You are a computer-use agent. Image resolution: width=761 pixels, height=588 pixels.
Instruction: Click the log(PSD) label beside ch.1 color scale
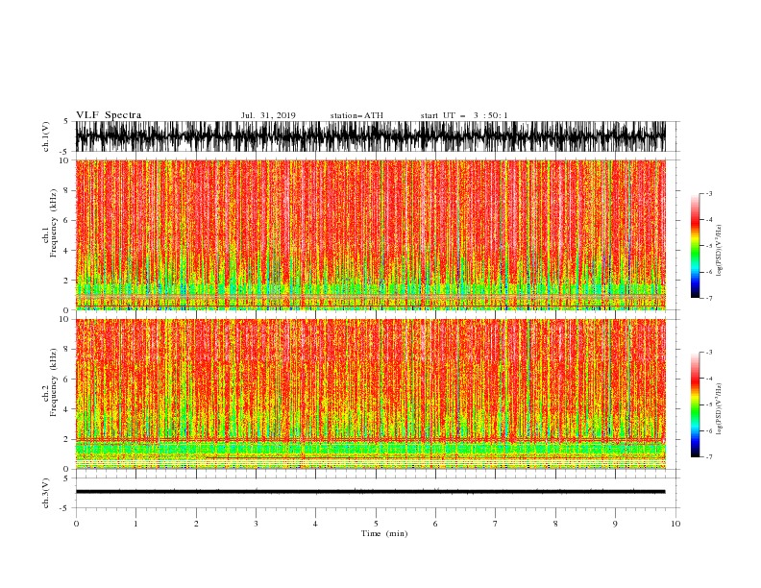[719, 251]
